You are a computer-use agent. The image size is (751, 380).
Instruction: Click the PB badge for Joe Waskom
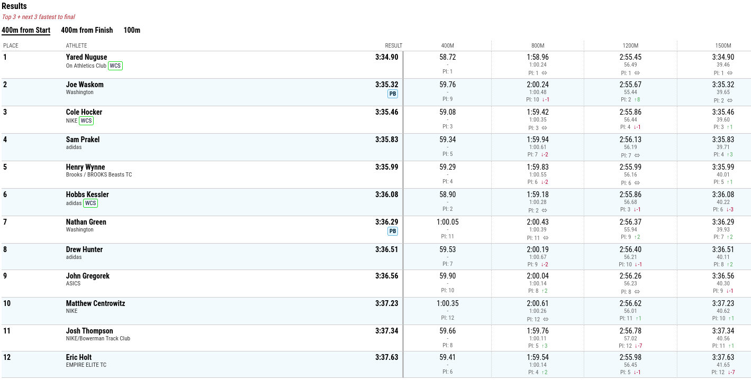click(392, 94)
